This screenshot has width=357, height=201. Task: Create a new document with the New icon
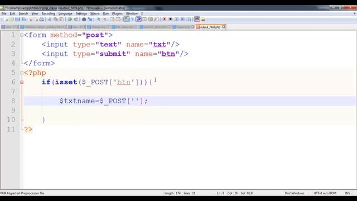click(x=6, y=20)
